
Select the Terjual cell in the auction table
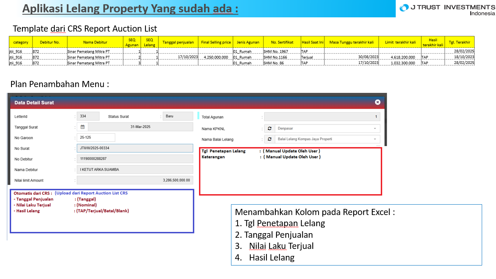pos(307,57)
